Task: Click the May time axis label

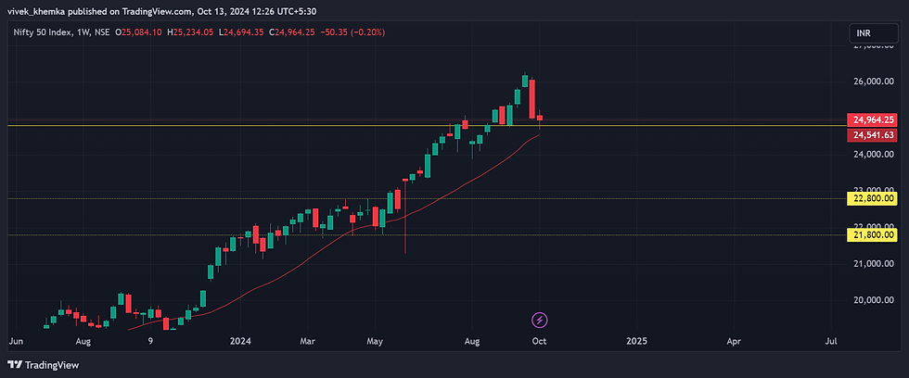Action: [375, 341]
